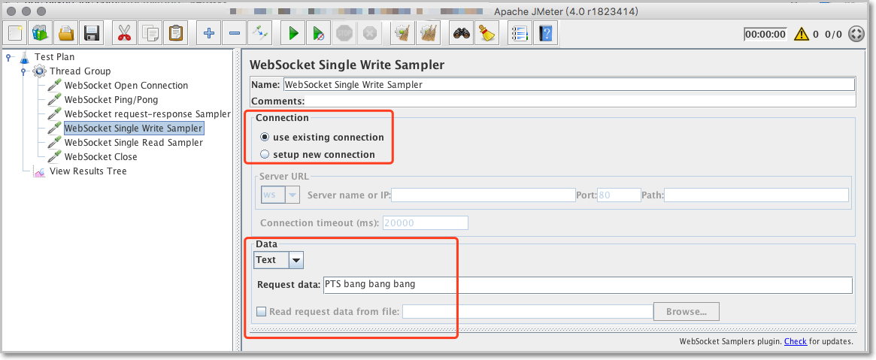Save the test plan with the floppy disk icon

click(92, 34)
